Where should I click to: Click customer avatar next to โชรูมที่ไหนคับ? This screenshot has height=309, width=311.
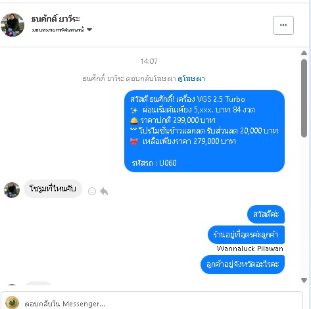point(12,190)
